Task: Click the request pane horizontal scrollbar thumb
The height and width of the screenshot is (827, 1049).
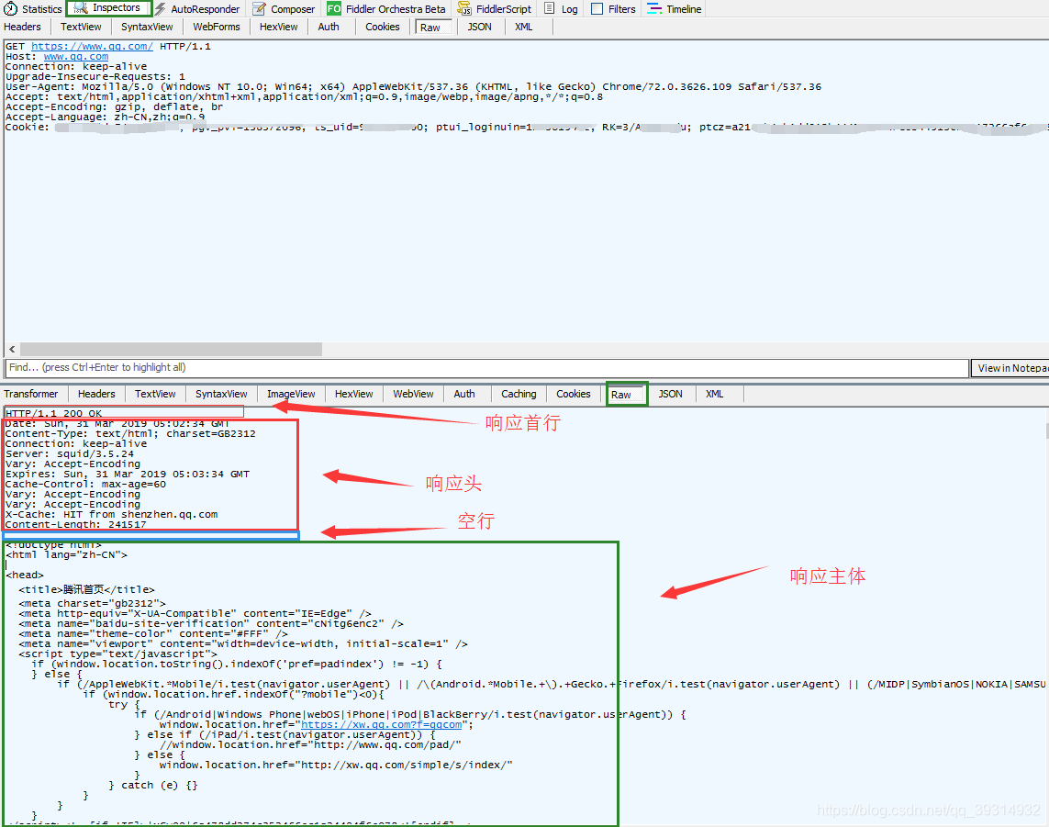Action: [171, 350]
